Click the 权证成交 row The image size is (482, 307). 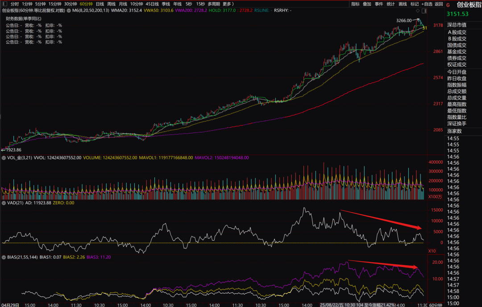click(457, 65)
